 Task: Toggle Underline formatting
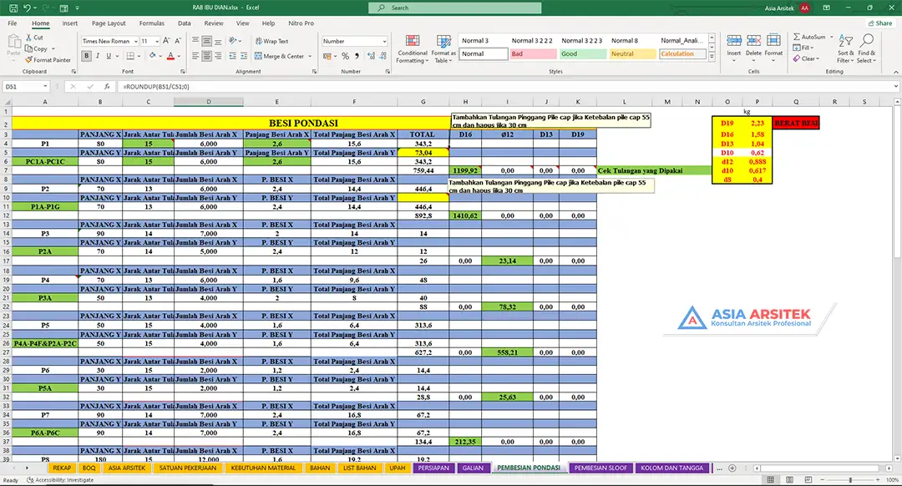[x=108, y=56]
